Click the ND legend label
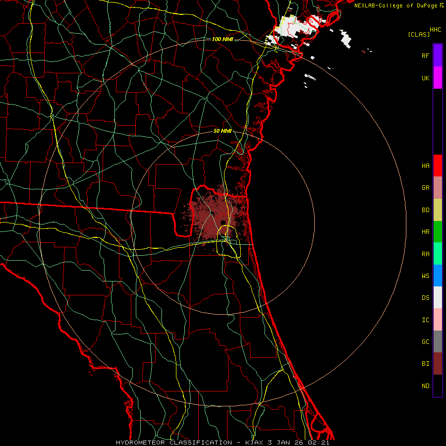 pyautogui.click(x=425, y=386)
